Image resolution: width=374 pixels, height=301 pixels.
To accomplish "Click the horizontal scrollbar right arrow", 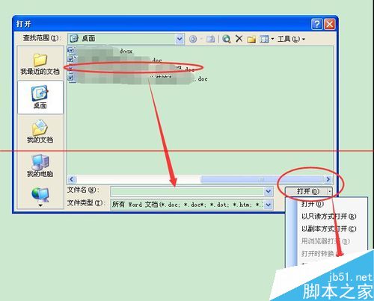I will coord(328,179).
